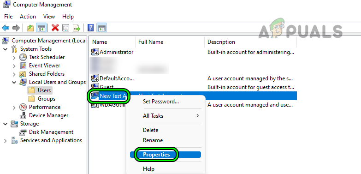Viewport: 361px width, 174px height.
Task: Open the Action menu
Action: point(28,17)
